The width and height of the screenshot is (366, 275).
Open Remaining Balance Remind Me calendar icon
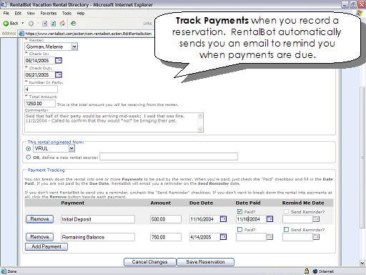click(316, 237)
